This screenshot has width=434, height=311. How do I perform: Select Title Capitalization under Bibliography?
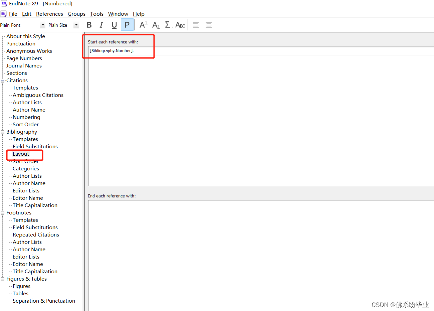35,205
